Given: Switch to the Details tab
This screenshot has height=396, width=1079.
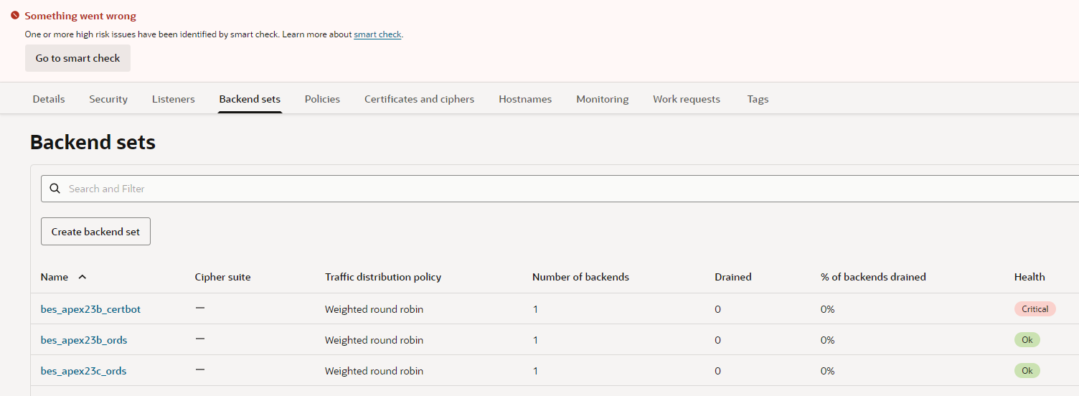Looking at the screenshot, I should click(x=49, y=99).
